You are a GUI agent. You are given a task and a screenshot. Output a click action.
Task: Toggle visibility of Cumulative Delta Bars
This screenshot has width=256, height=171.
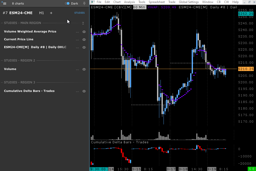(84, 91)
